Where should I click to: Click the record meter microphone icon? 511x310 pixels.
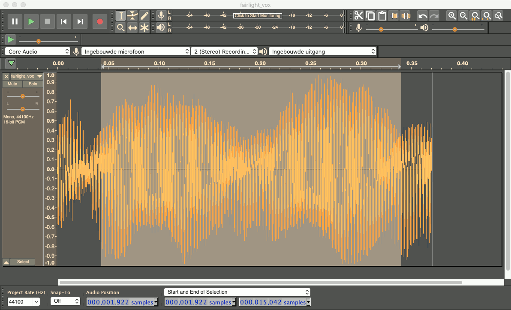[161, 15]
